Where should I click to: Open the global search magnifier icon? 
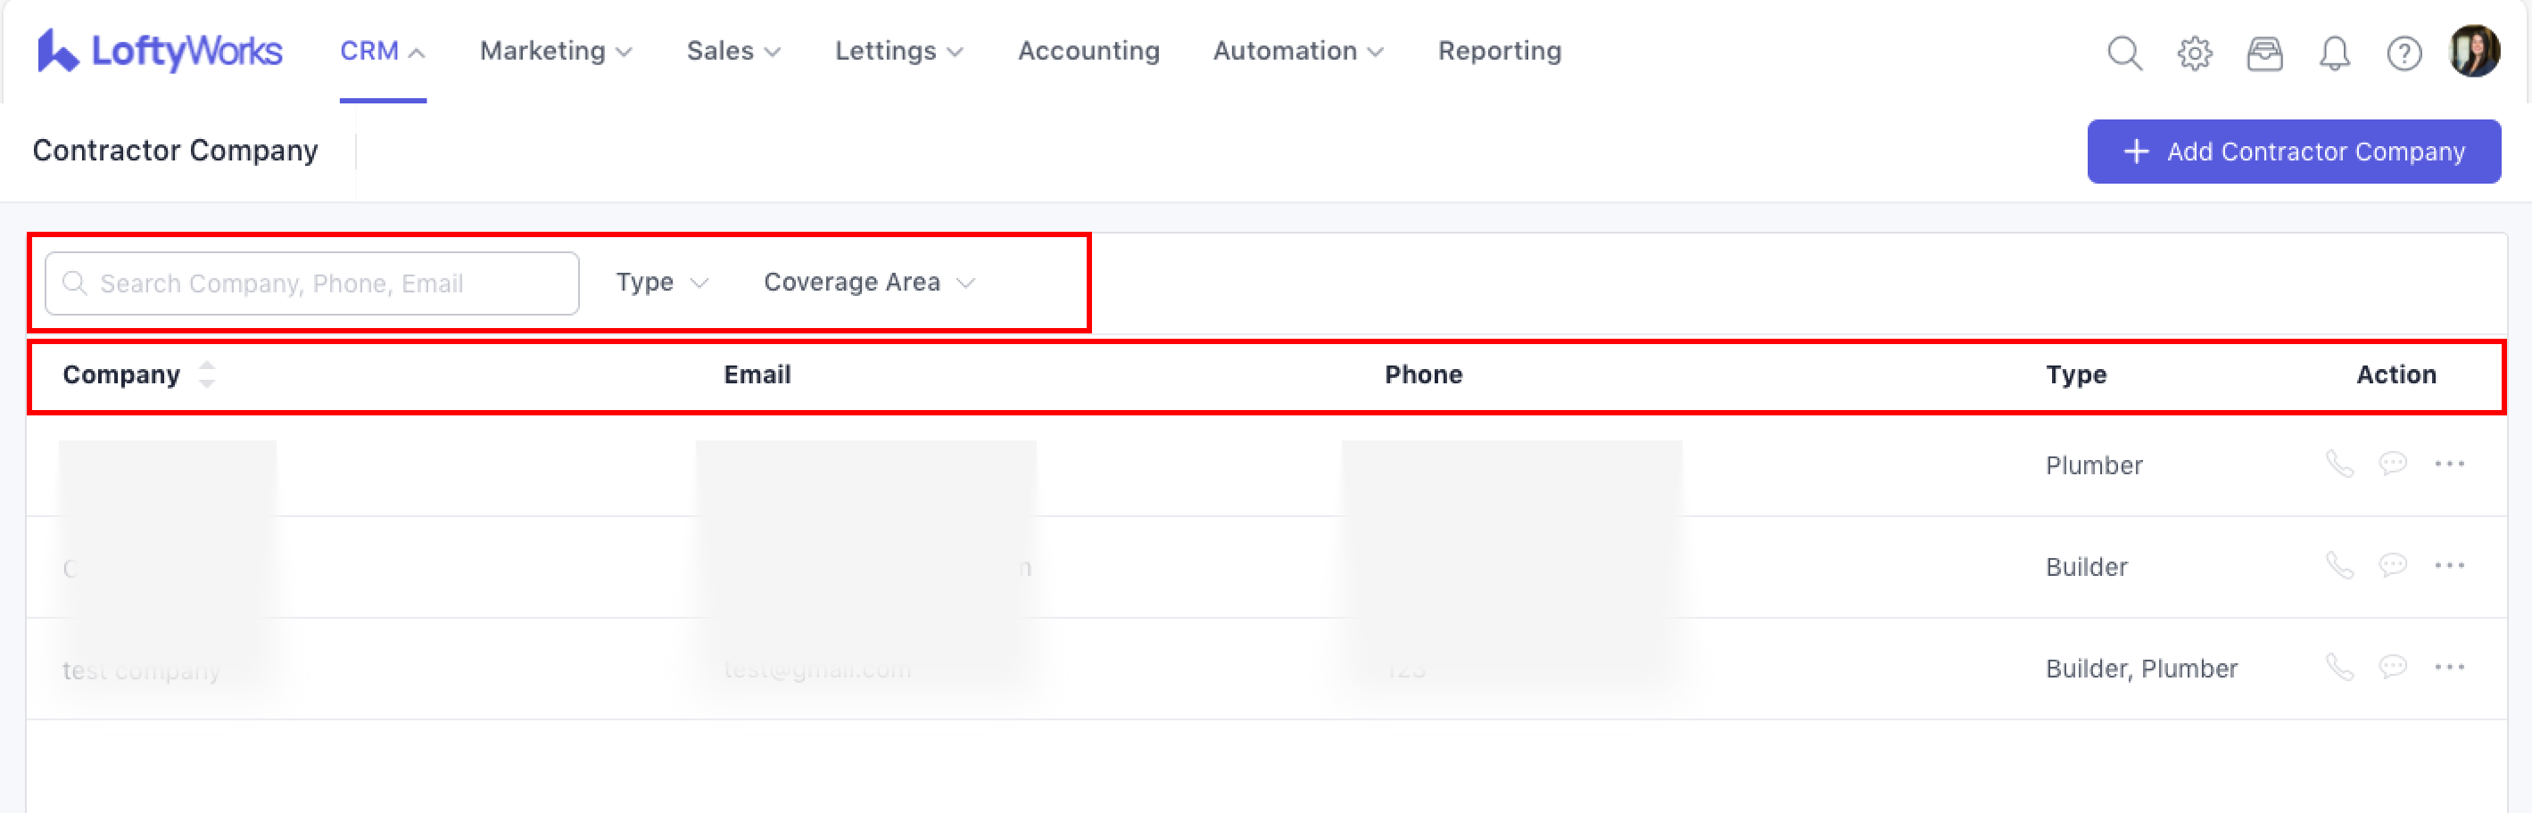(2123, 53)
